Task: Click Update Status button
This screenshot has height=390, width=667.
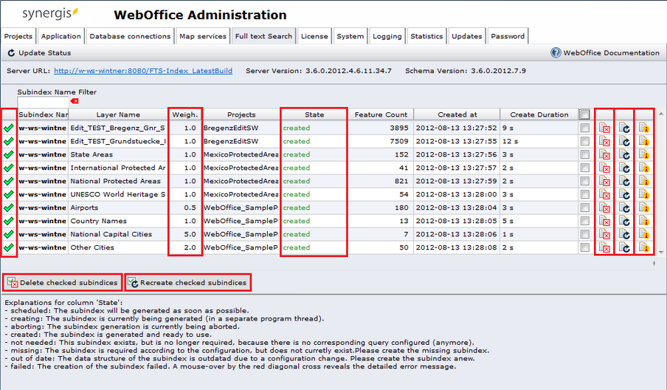Action: [39, 52]
